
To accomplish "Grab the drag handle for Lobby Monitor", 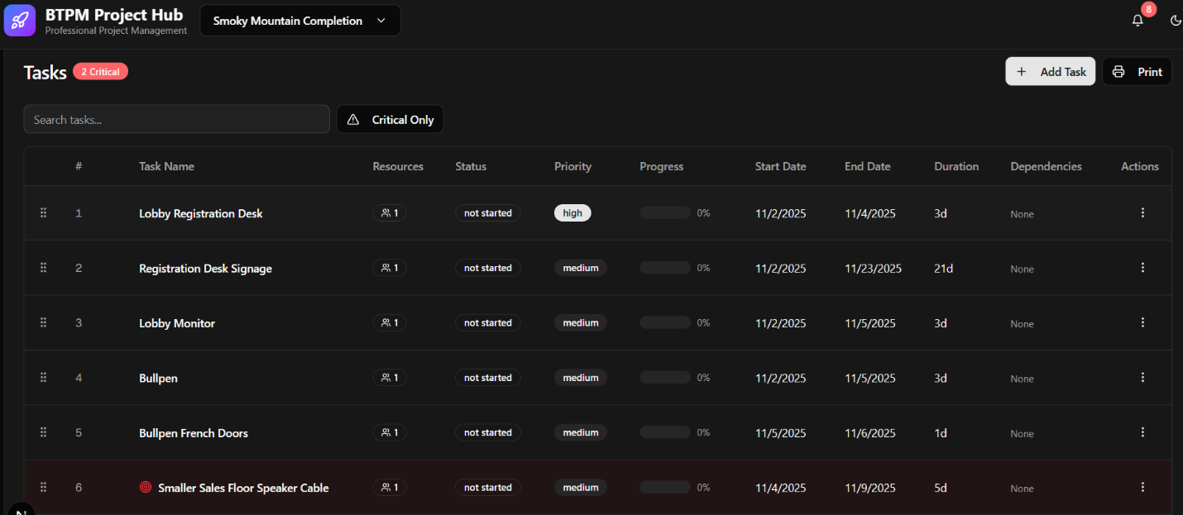I will tap(44, 322).
